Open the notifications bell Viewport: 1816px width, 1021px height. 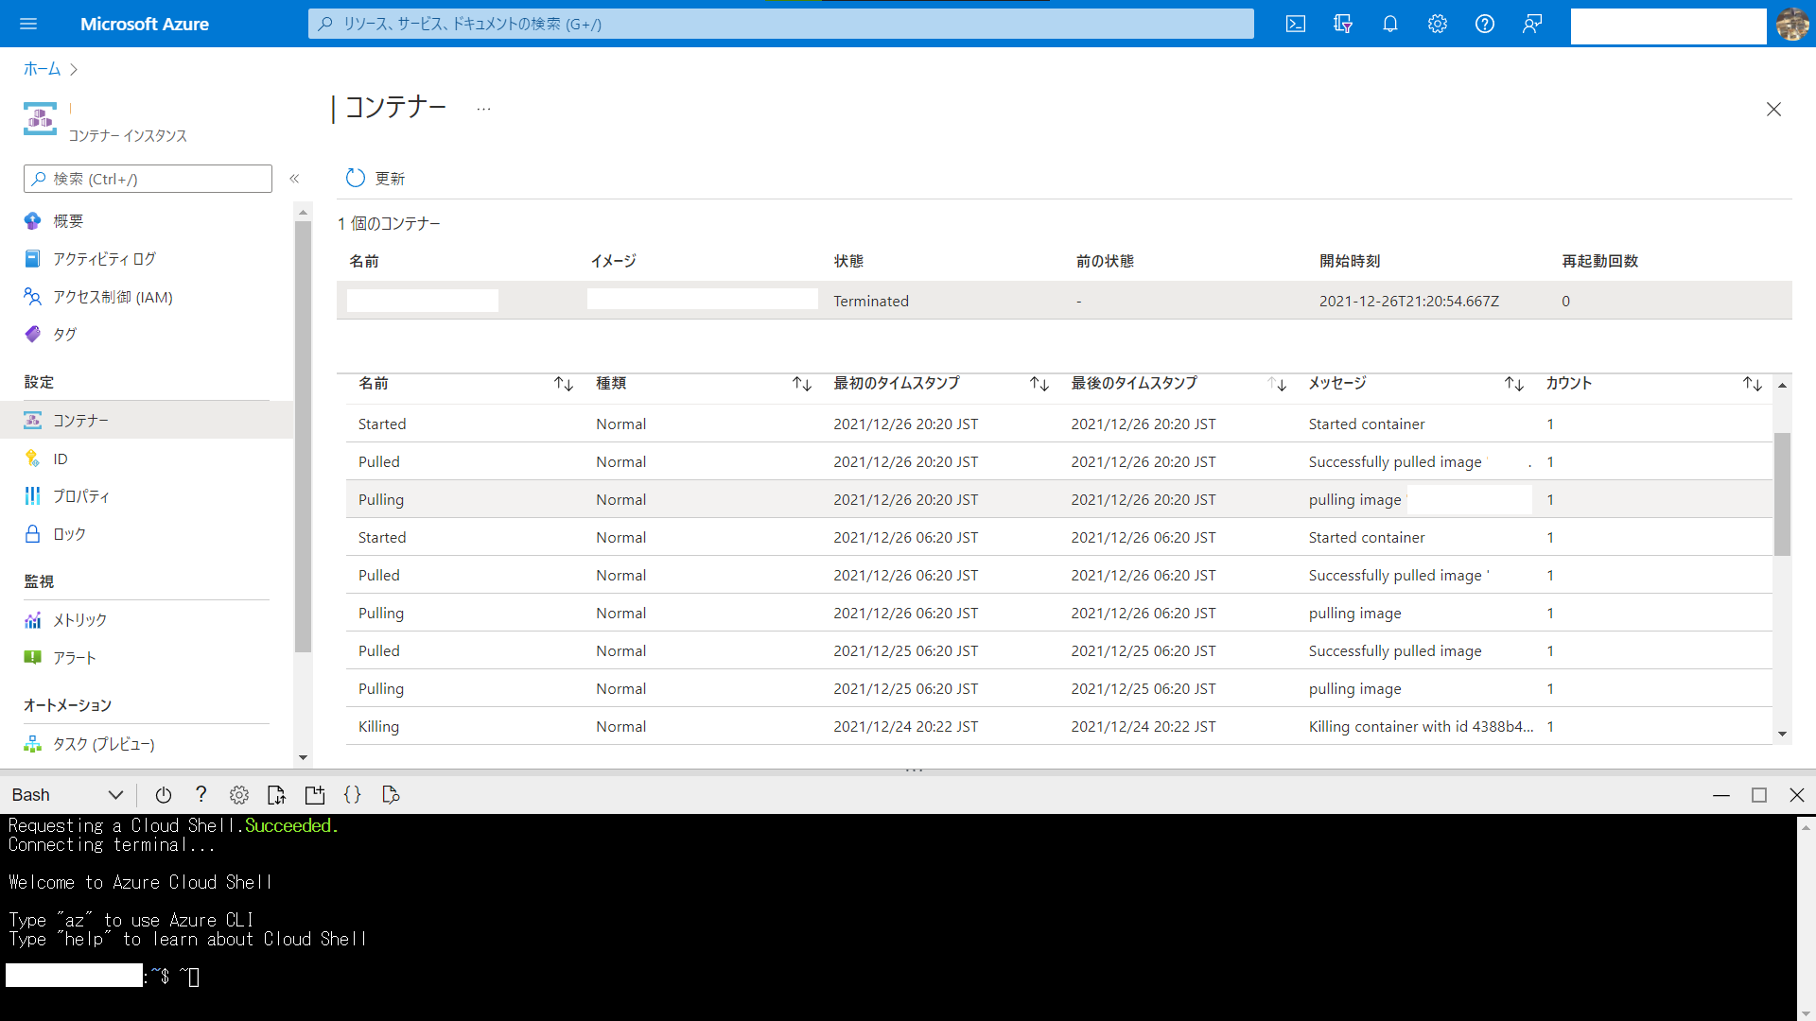[1390, 24]
